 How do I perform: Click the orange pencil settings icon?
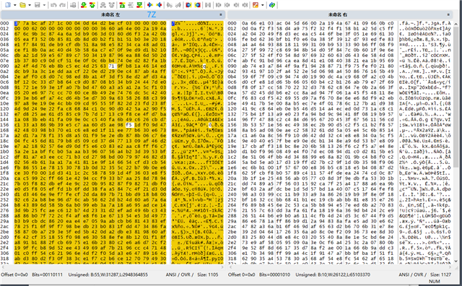pyautogui.click(x=256, y=5)
